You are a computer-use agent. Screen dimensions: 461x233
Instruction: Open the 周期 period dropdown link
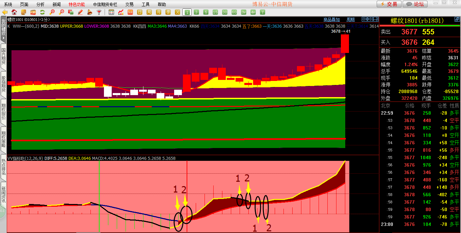tap(351, 20)
